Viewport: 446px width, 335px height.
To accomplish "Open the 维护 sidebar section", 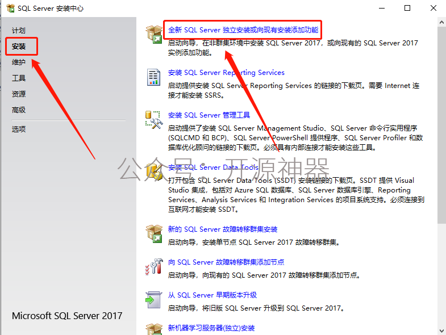I will (19, 62).
